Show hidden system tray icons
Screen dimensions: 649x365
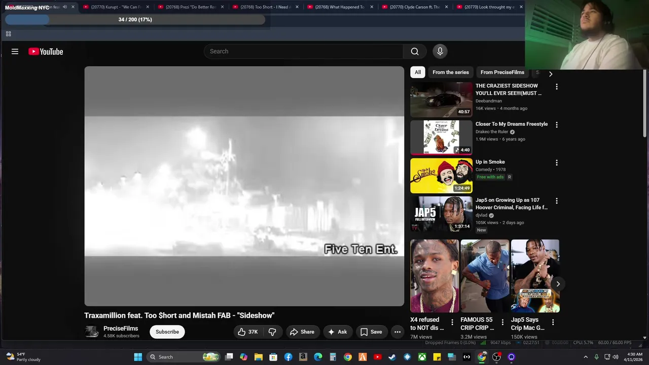point(586,357)
